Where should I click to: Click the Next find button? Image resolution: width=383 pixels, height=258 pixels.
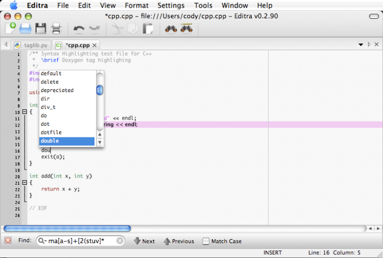[145, 241]
